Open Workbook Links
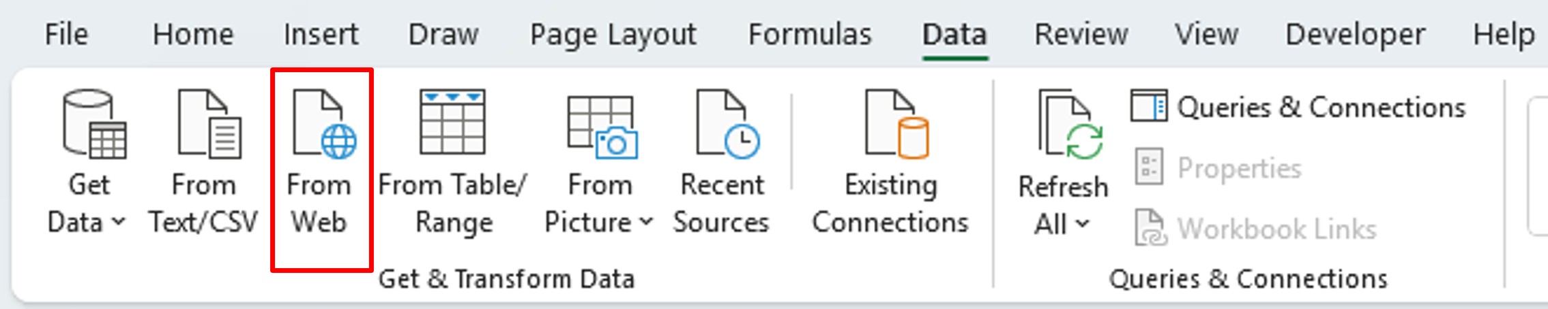1548x309 pixels. point(1255,229)
